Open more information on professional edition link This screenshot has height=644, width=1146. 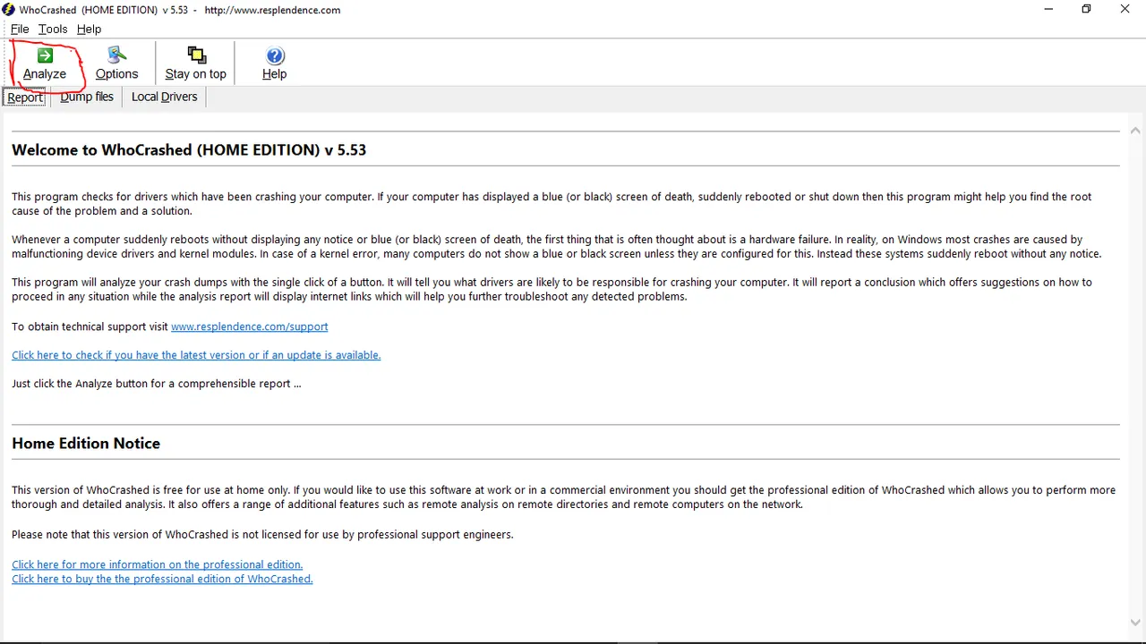[x=158, y=564]
